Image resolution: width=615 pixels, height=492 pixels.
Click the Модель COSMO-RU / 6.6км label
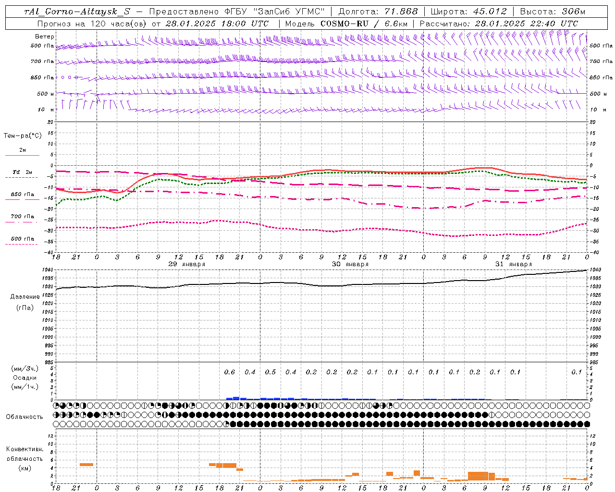[346, 24]
